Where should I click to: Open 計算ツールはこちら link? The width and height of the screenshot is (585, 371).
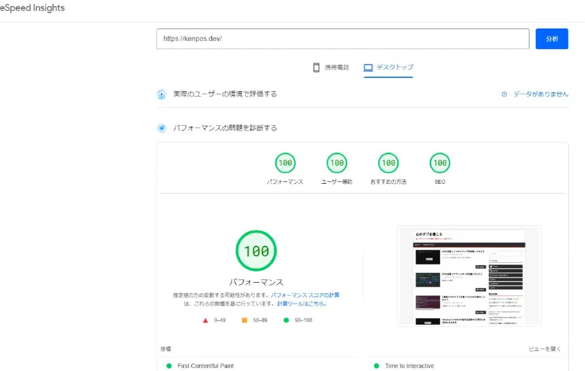point(301,304)
